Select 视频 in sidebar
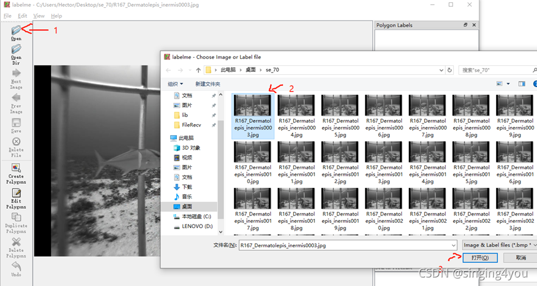This screenshot has width=537, height=286. [x=187, y=158]
